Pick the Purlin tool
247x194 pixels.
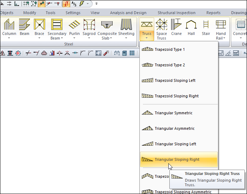pos(74,25)
